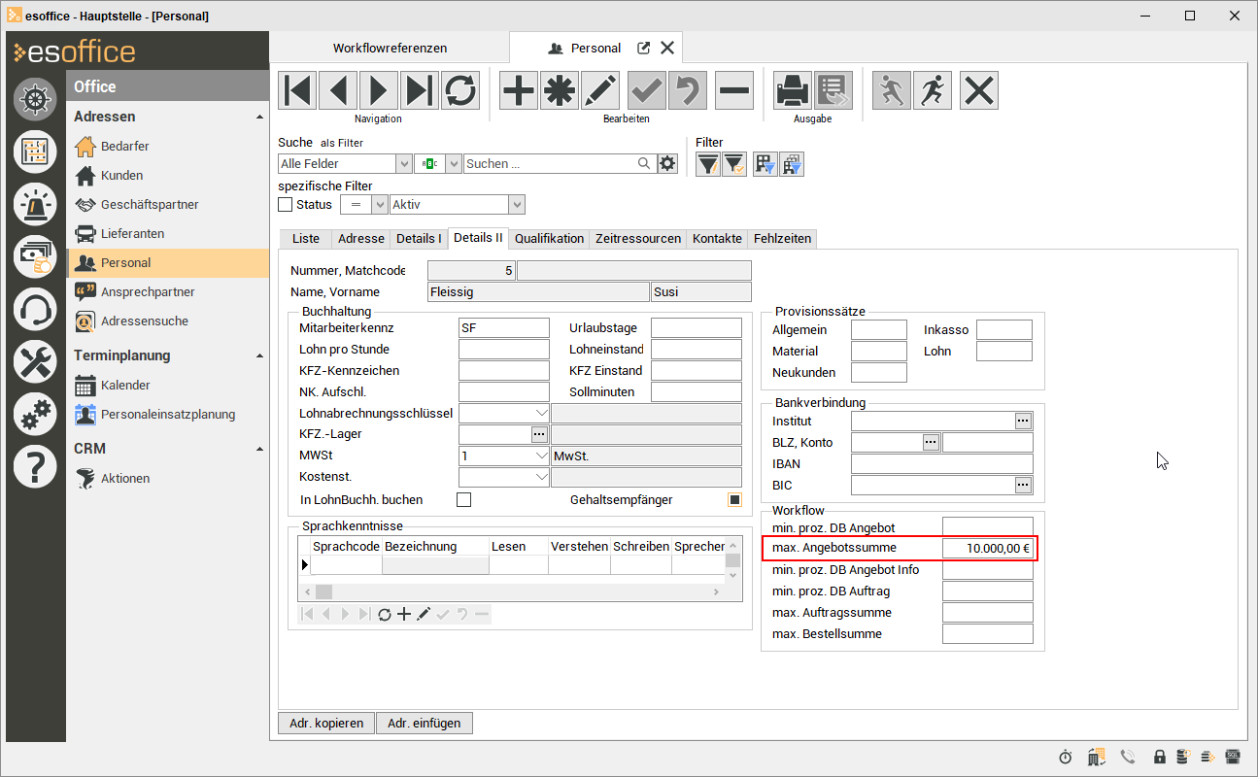1258x777 pixels.
Task: Switch to the Qualifikation tab
Action: pyautogui.click(x=550, y=239)
